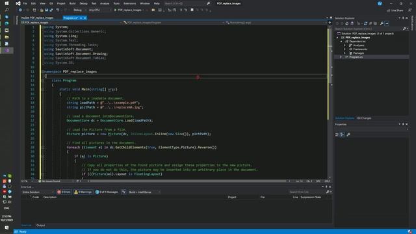Click the Properties wrench icon in Solution Explorer toolbar
This screenshot has width=416, height=234.
click(382, 23)
